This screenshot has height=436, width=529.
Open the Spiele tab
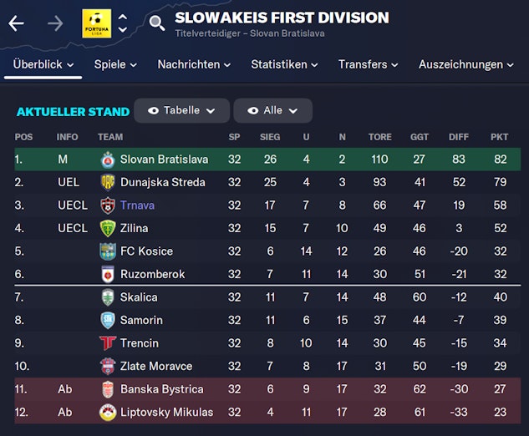[116, 64]
